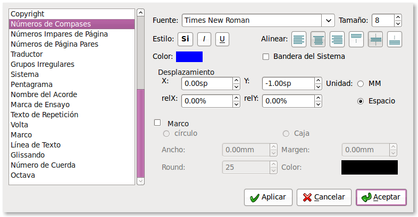Select MM unit radio button
Screen dimensions: 418x217
click(x=361, y=84)
